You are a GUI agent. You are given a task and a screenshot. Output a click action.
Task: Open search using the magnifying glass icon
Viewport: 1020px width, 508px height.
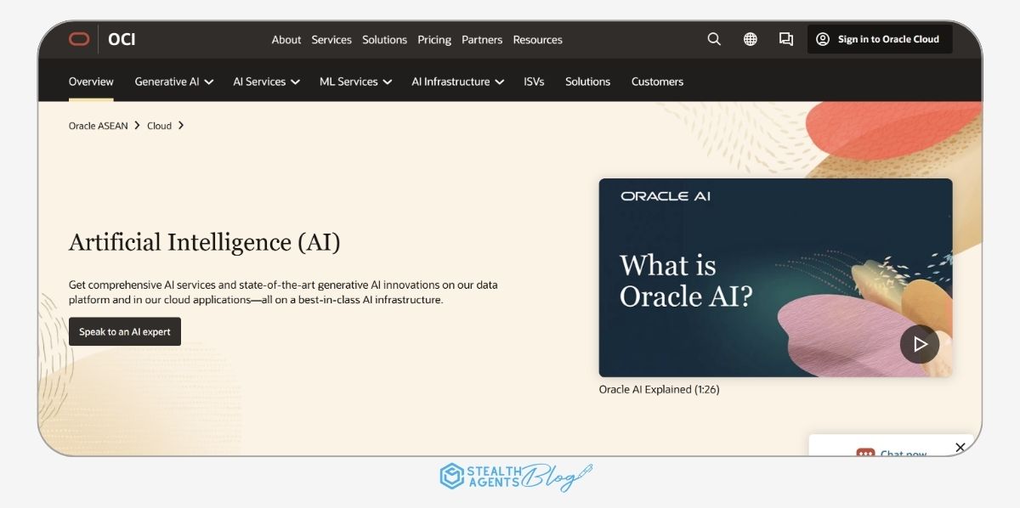(714, 39)
